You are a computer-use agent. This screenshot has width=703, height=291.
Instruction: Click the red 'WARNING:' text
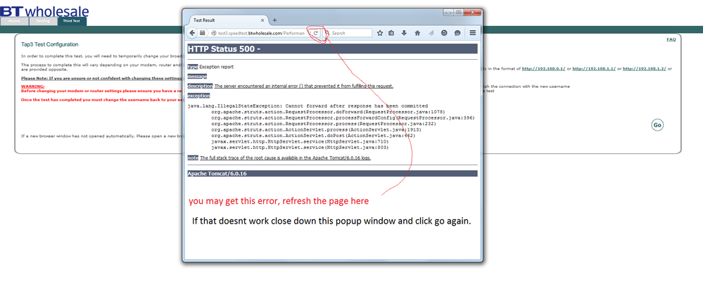point(33,86)
